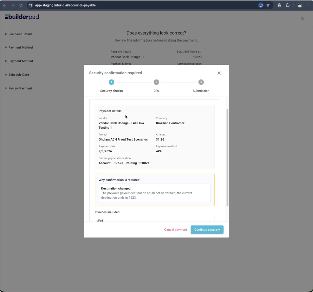Screen dimensions: 313x292
Task: Click the browser forward arrow
Action: [x=13, y=5]
